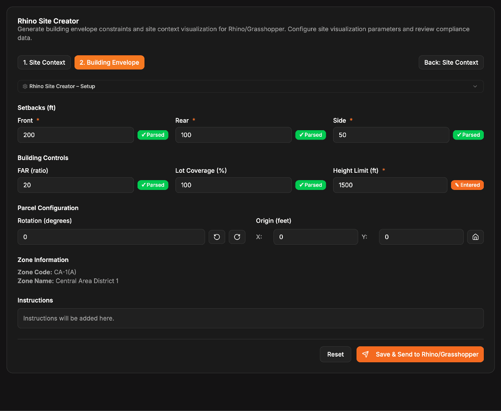
Task: Focus the FAR ratio input field
Action: pyautogui.click(x=76, y=185)
